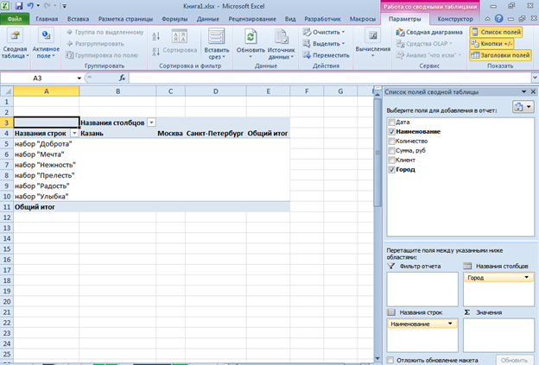Open Названия строк filter dropdown
Viewport: 539px width, 365px height.
point(73,134)
